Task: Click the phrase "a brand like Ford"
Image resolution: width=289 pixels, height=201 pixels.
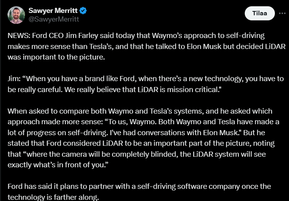Action: point(87,79)
